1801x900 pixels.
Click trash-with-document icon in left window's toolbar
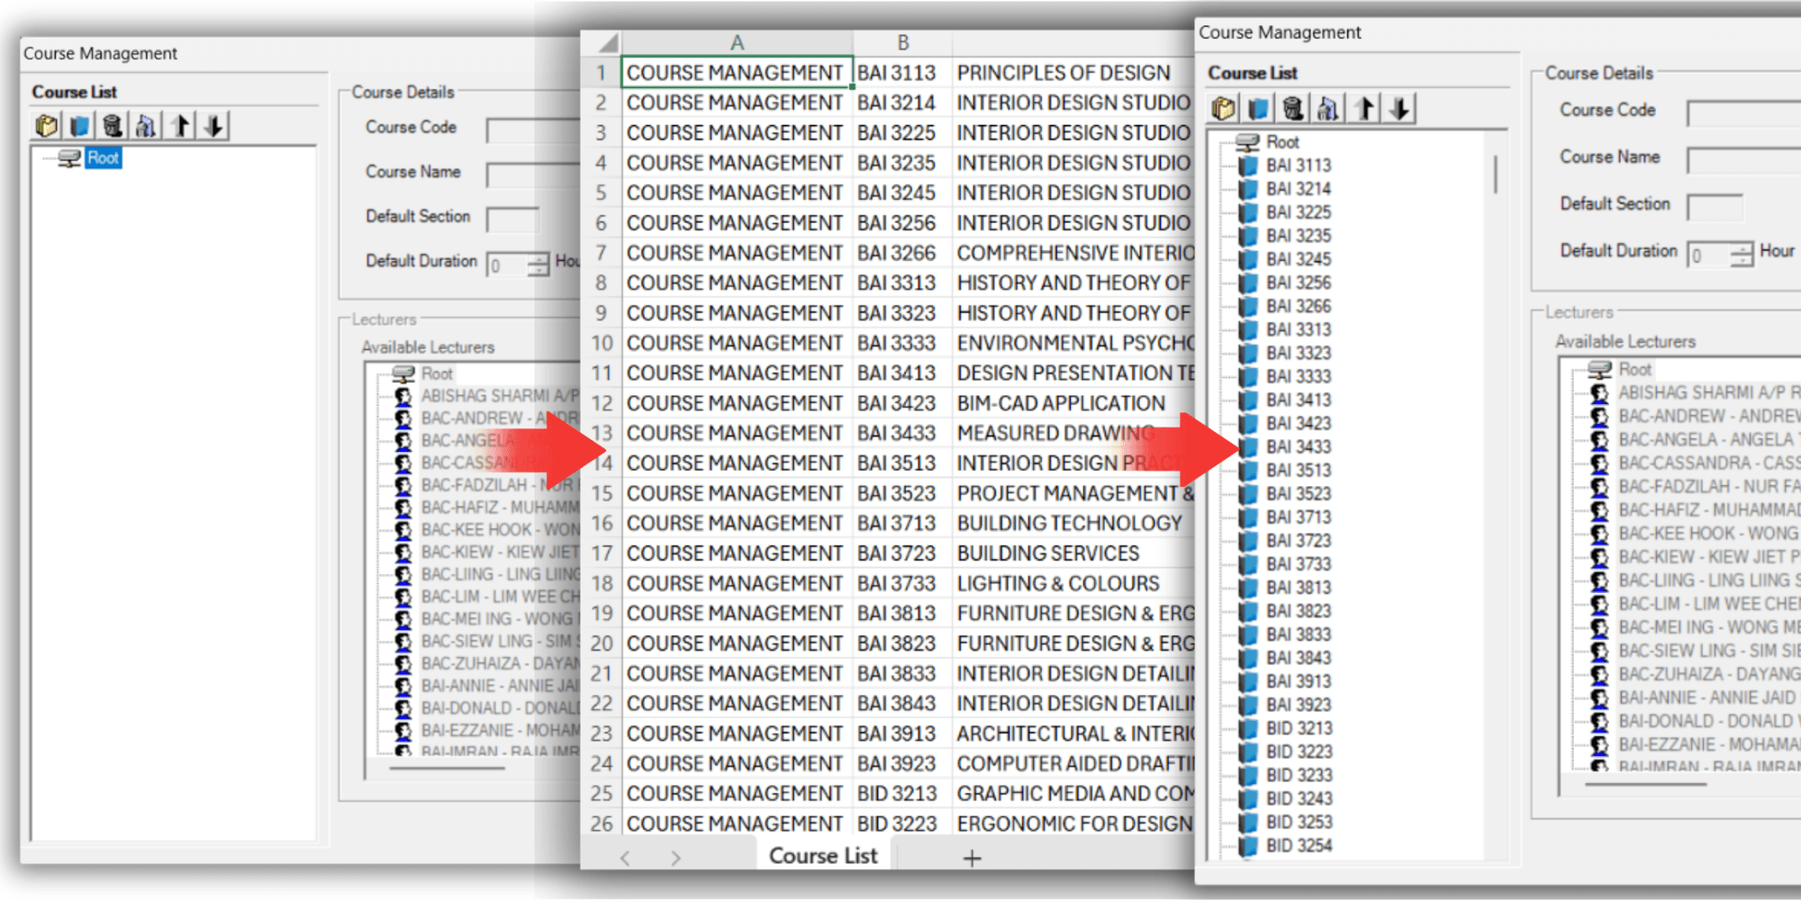146,126
